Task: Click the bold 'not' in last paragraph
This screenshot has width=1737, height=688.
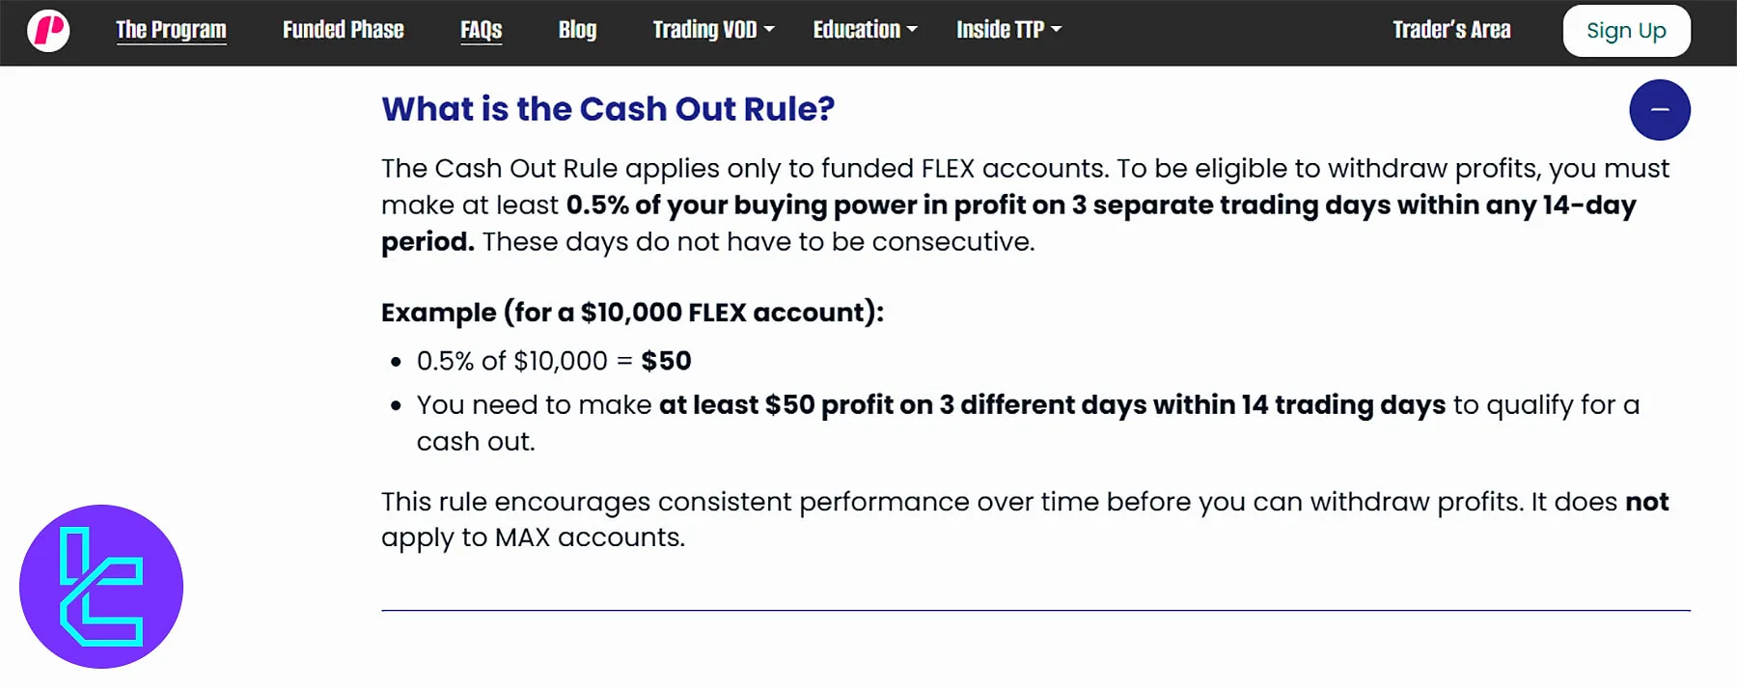Action: (x=1646, y=502)
